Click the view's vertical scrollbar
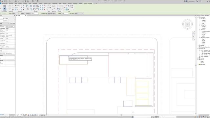Screen dimensions: 210x118 196,65
